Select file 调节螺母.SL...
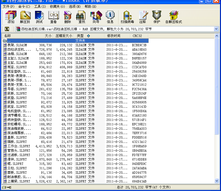 click(x=19, y=115)
